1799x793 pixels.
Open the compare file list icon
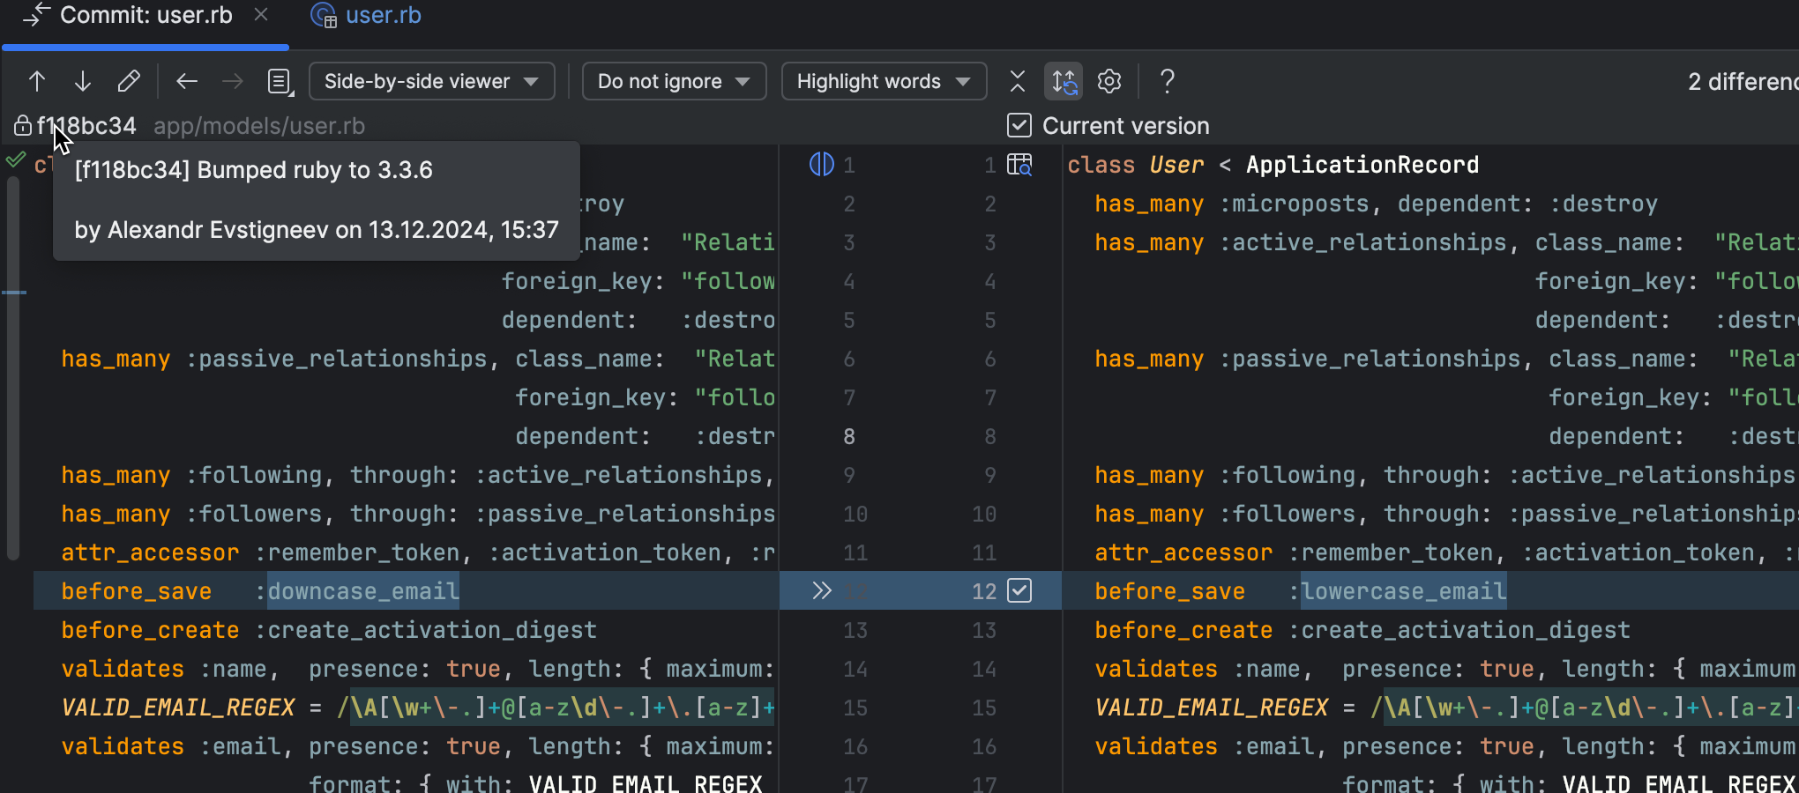click(x=280, y=82)
